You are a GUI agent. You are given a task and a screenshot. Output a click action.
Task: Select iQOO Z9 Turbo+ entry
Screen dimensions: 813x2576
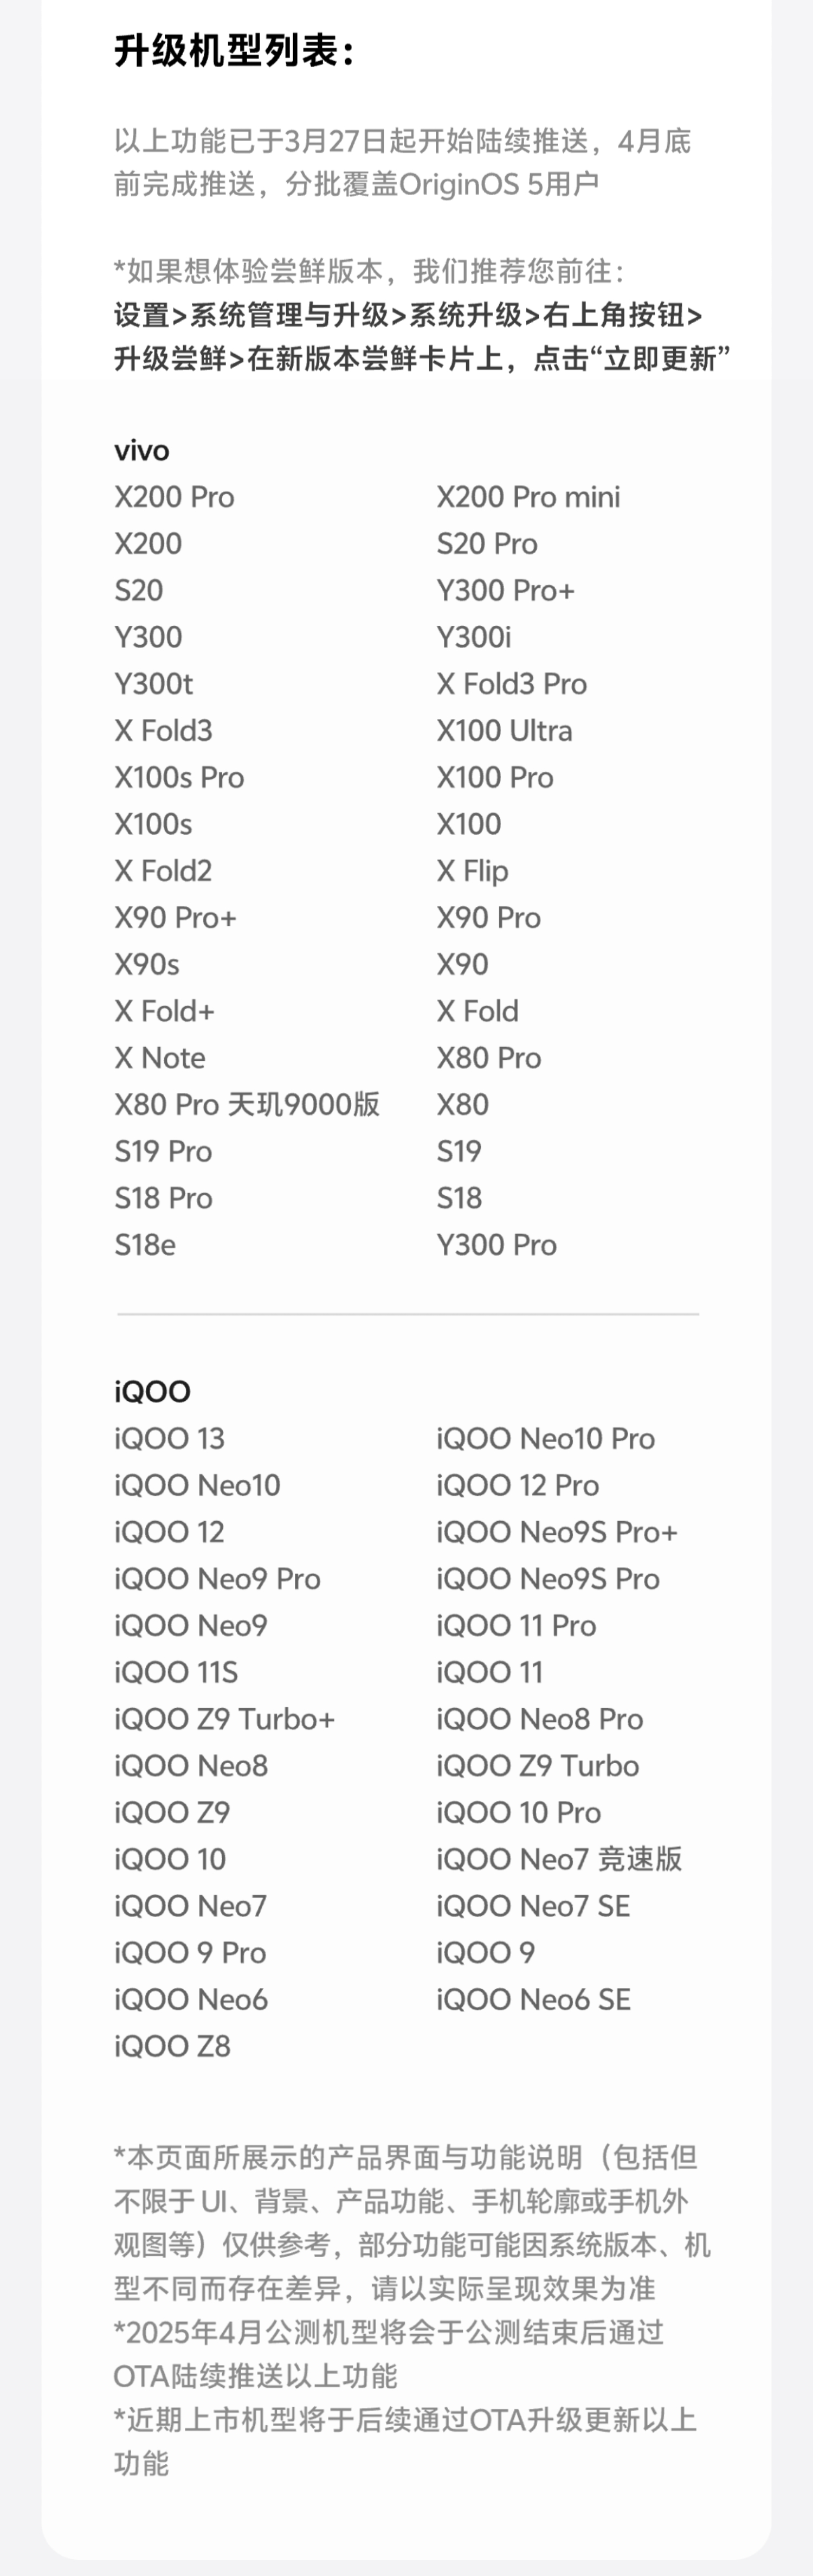(224, 1719)
